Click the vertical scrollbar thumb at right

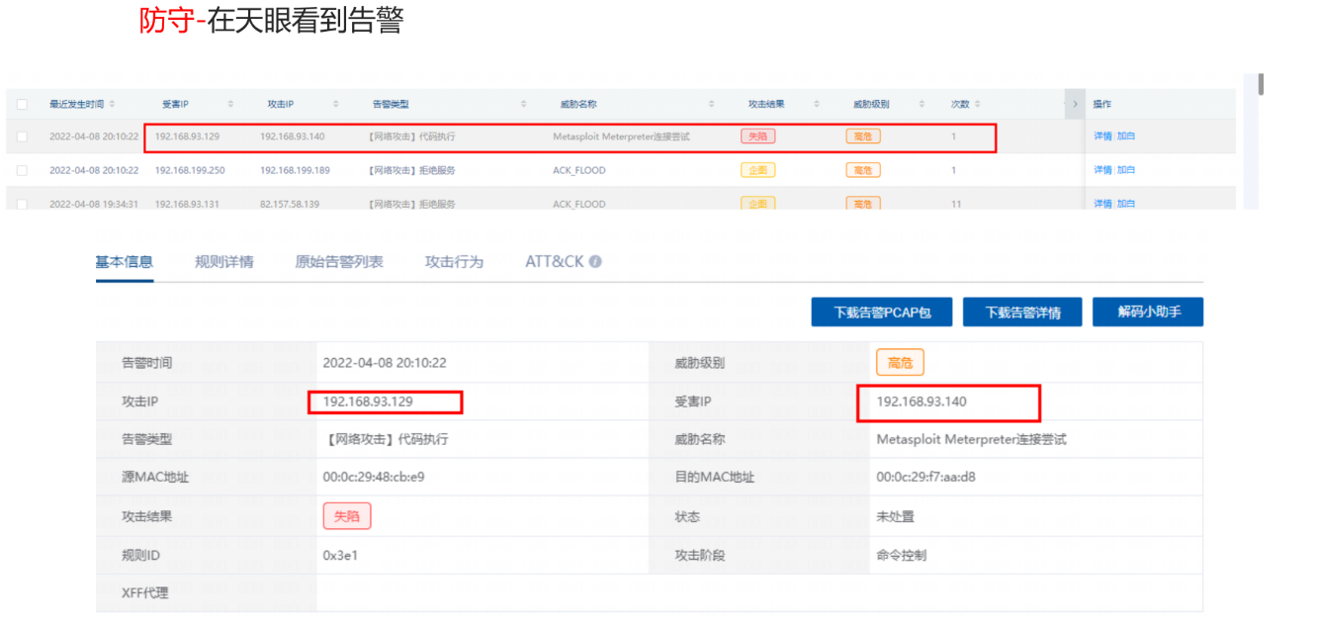point(1261,85)
